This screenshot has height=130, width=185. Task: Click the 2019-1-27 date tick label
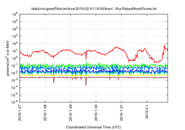tap(20, 113)
